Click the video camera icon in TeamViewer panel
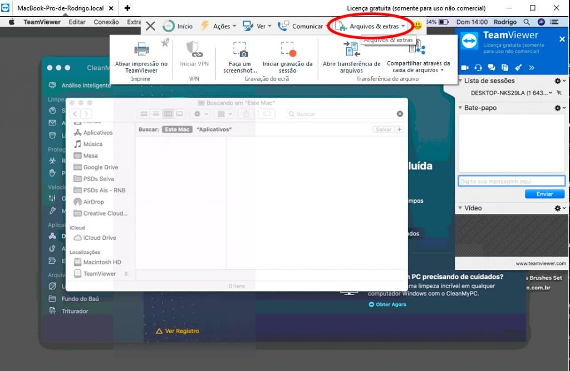This screenshot has height=371, width=570. [465, 67]
